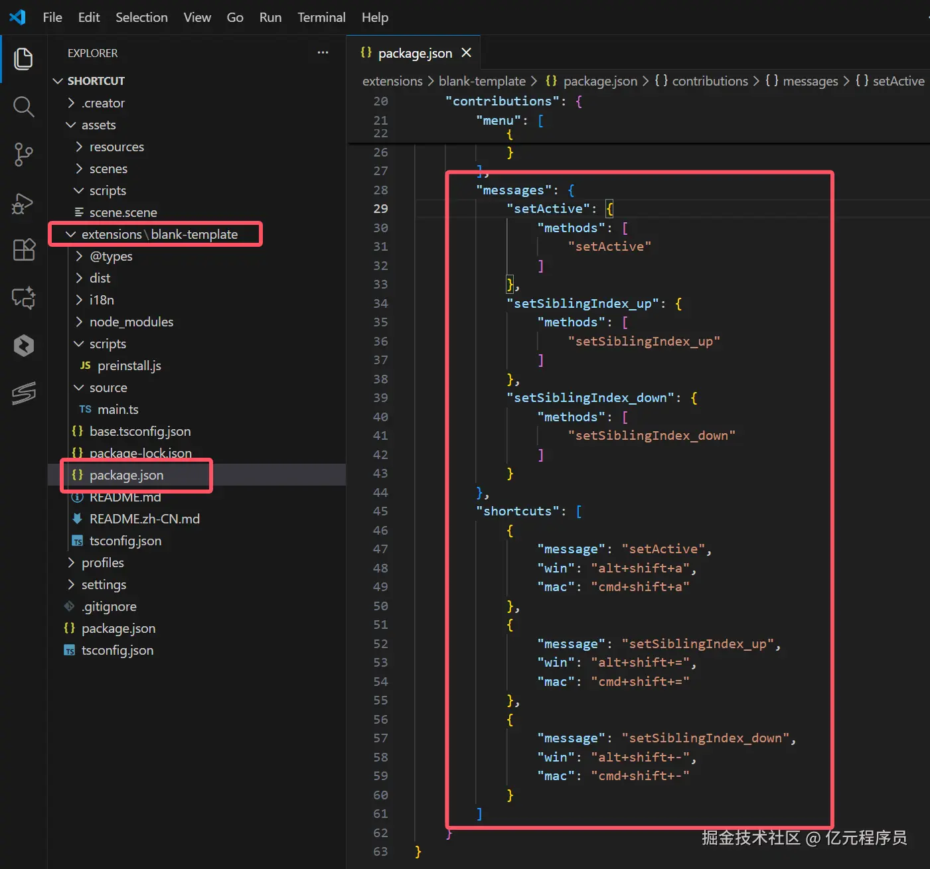
Task: Click line number 29 in gutter
Action: click(x=380, y=208)
